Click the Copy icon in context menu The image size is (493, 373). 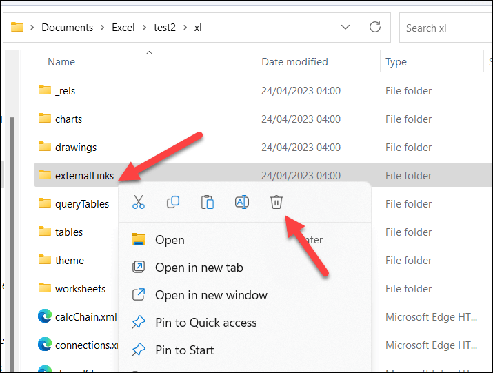pos(173,202)
